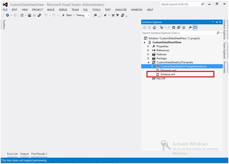Expand CustomDataSheetListTemplateInstance node
The image size is (229, 164).
[152, 66]
